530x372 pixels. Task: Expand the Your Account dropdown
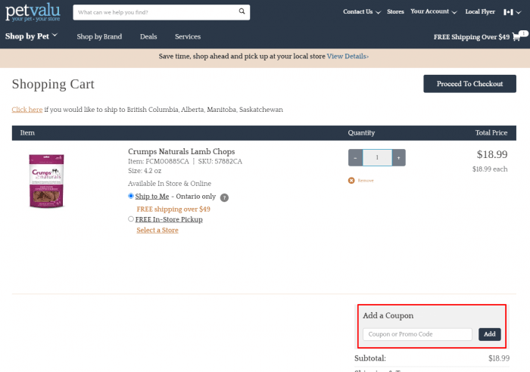point(434,12)
